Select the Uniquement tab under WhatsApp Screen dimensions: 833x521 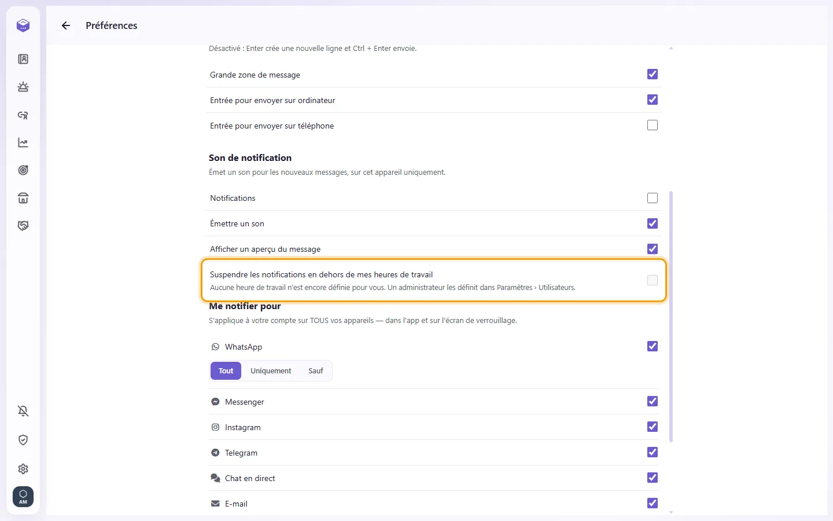point(271,371)
